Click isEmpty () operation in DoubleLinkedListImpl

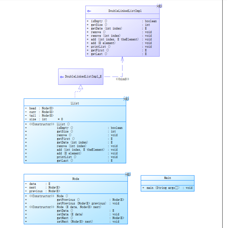pos(99,21)
